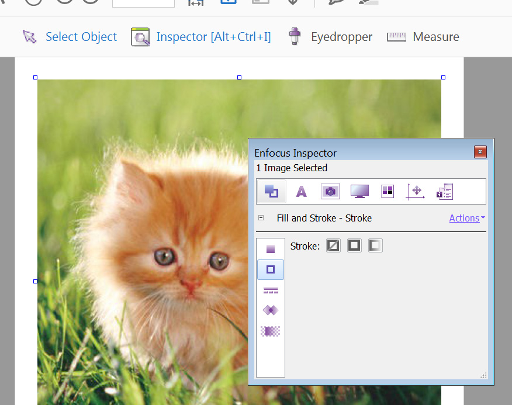Switch to Transparency checkered sub-tab

point(271,331)
